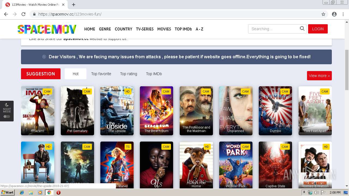Click the Windows Start button
349x196 pixels.
tap(7, 192)
